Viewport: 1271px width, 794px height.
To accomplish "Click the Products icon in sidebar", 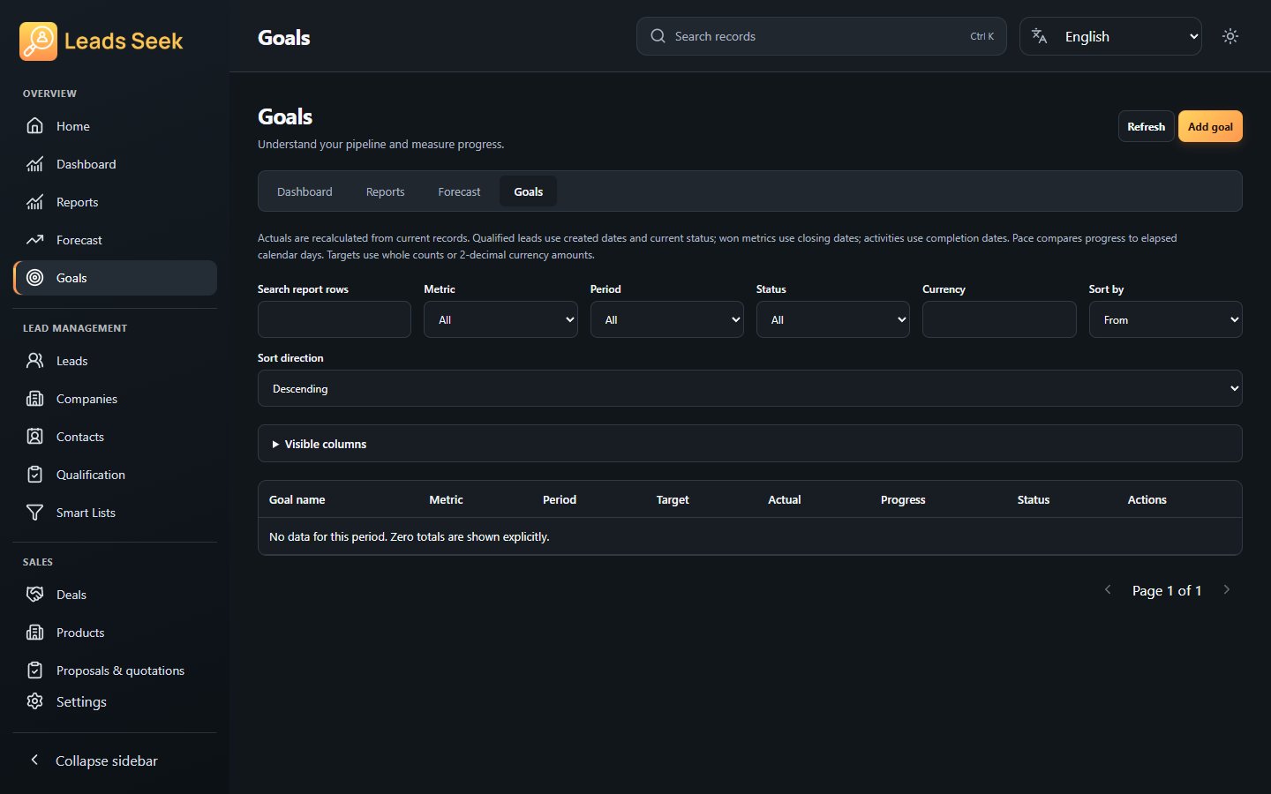I will 35,633.
